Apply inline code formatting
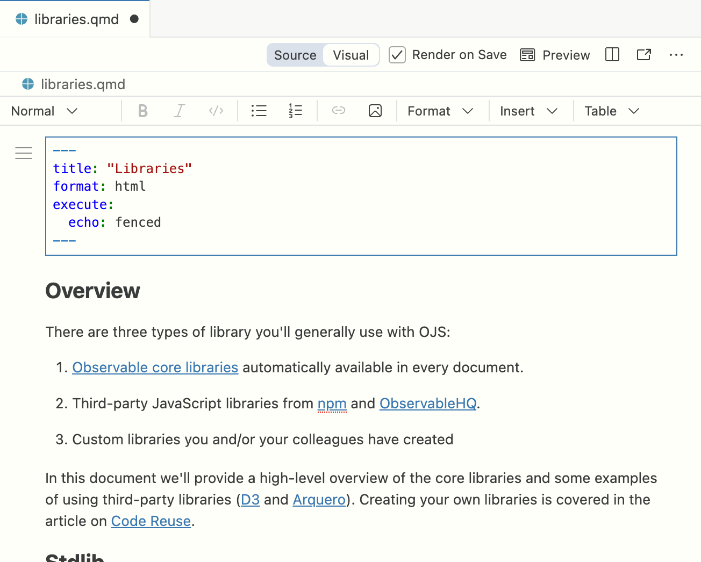Image resolution: width=701 pixels, height=562 pixels. [x=216, y=111]
